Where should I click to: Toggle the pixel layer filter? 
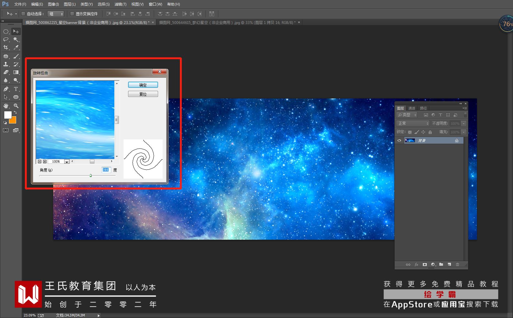pyautogui.click(x=426, y=115)
